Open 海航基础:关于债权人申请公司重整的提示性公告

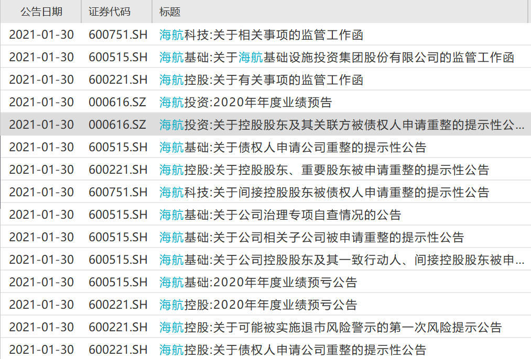click(292, 147)
